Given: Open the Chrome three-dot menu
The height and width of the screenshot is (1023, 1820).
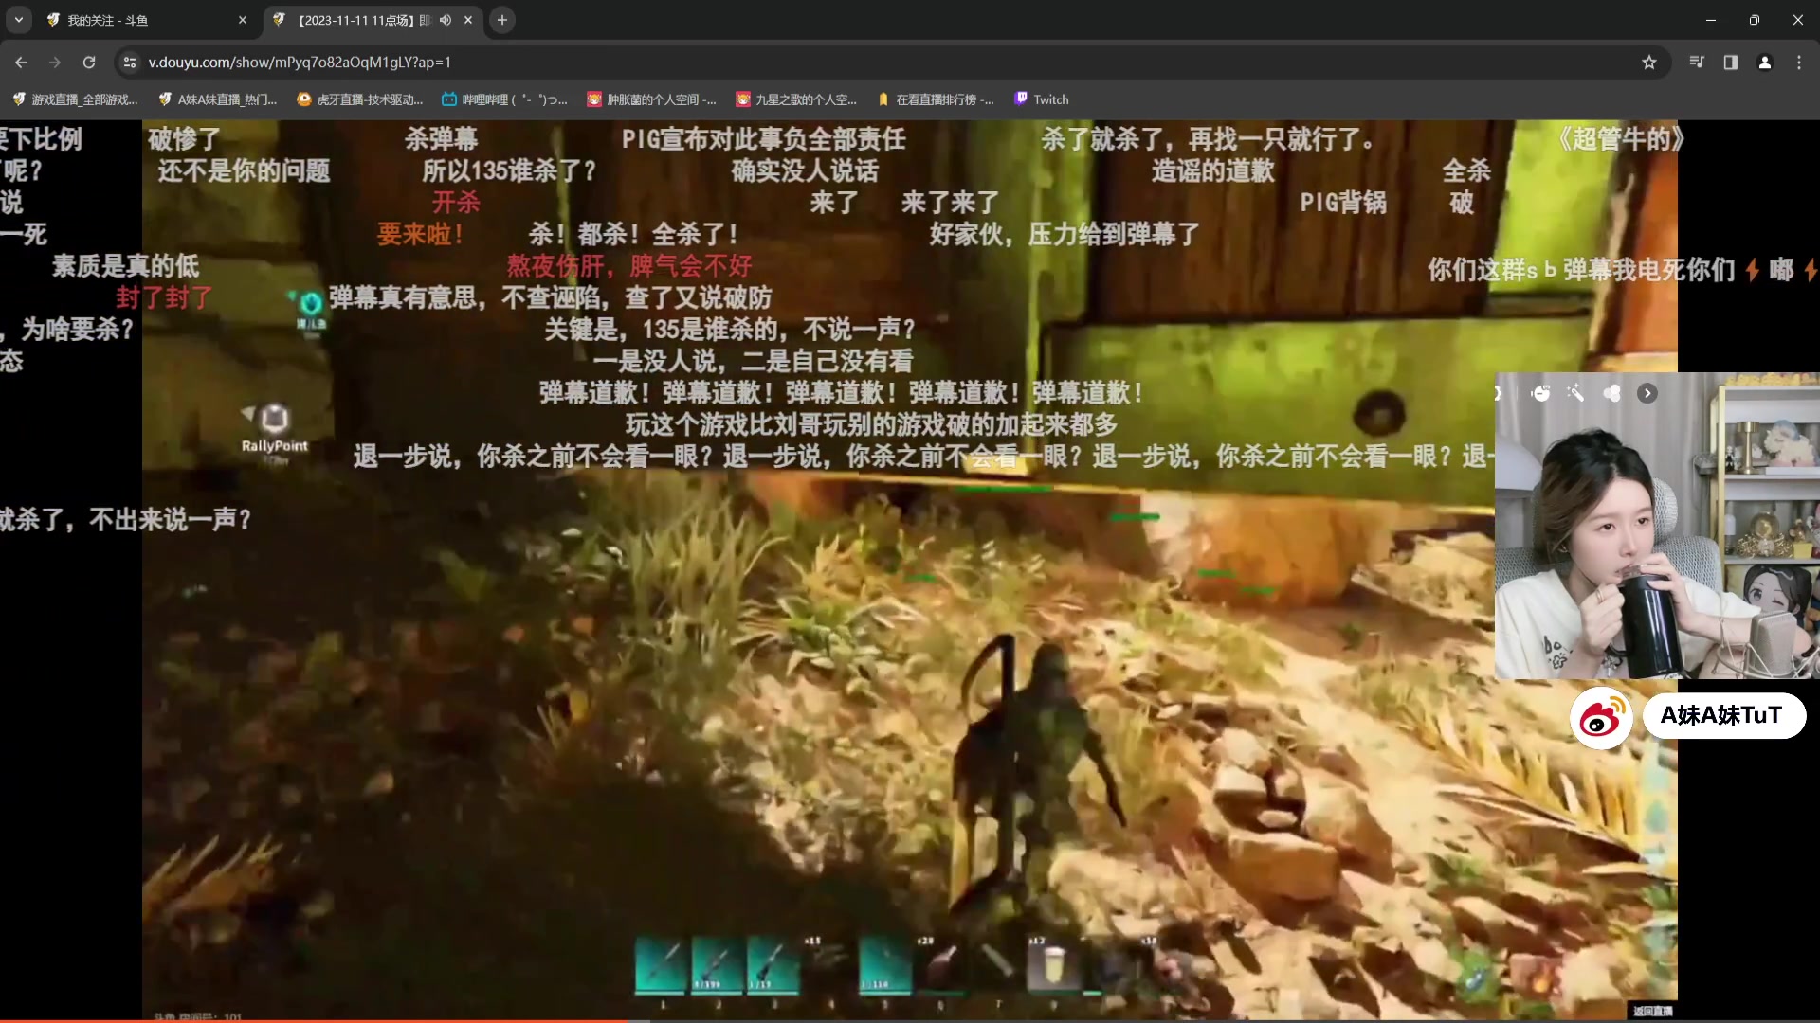Looking at the screenshot, I should coord(1799,63).
